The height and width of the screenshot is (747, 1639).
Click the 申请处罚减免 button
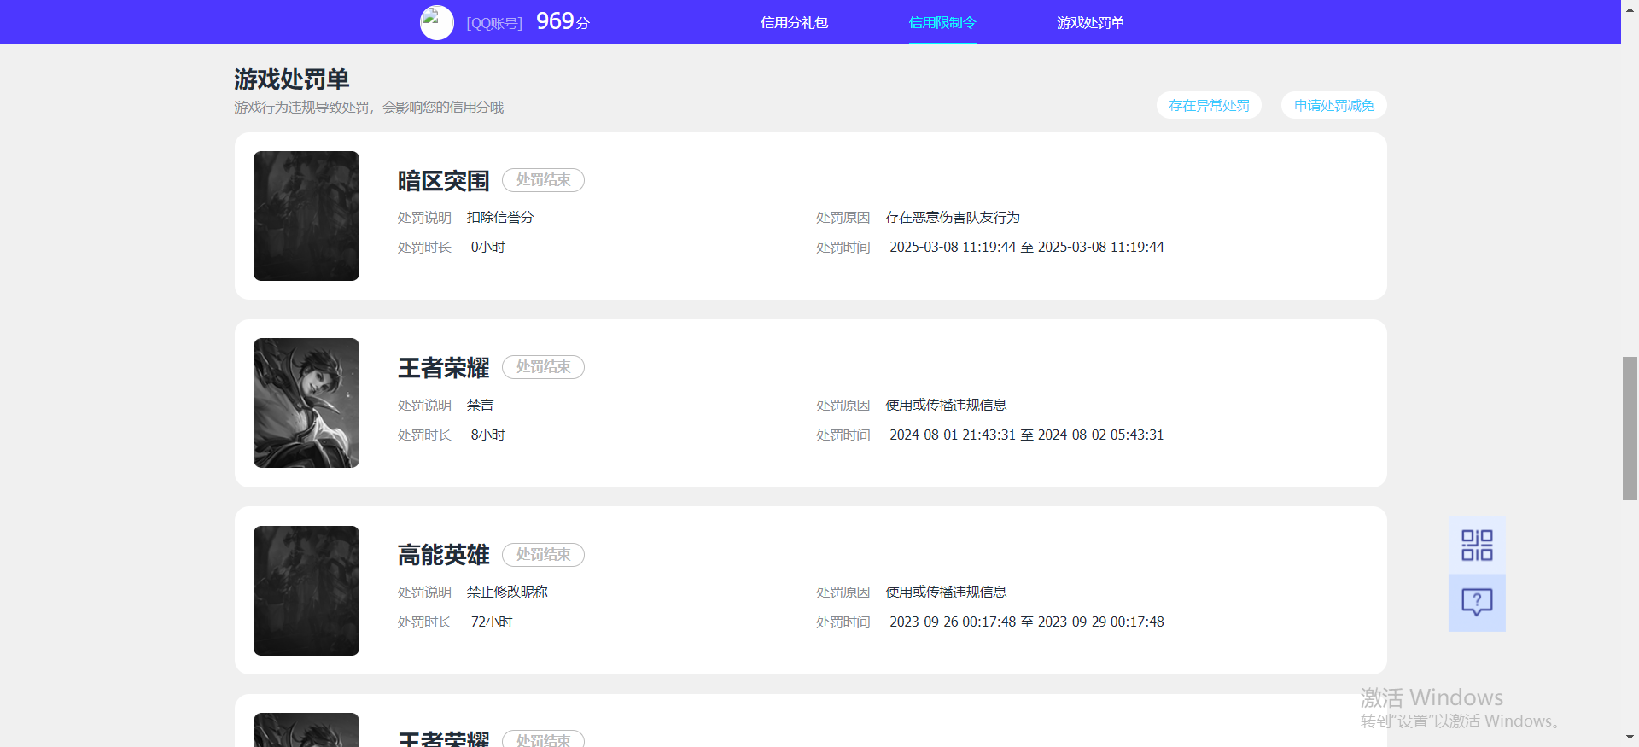click(x=1333, y=105)
